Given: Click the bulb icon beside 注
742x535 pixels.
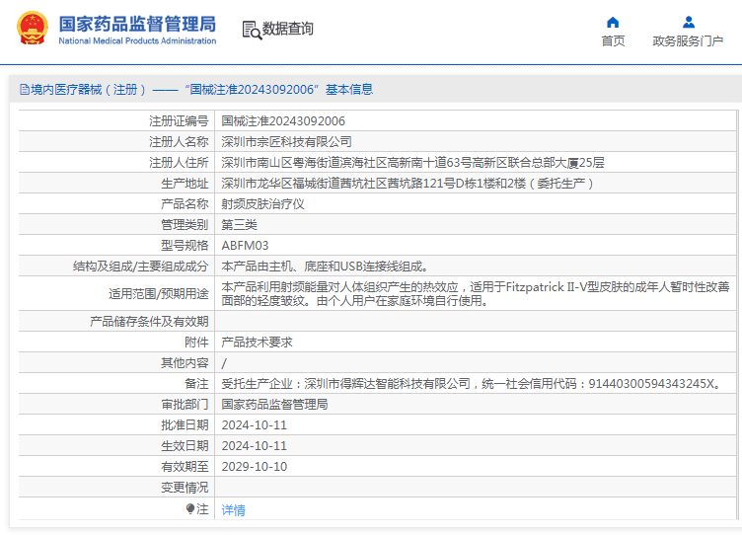Looking at the screenshot, I should (190, 509).
